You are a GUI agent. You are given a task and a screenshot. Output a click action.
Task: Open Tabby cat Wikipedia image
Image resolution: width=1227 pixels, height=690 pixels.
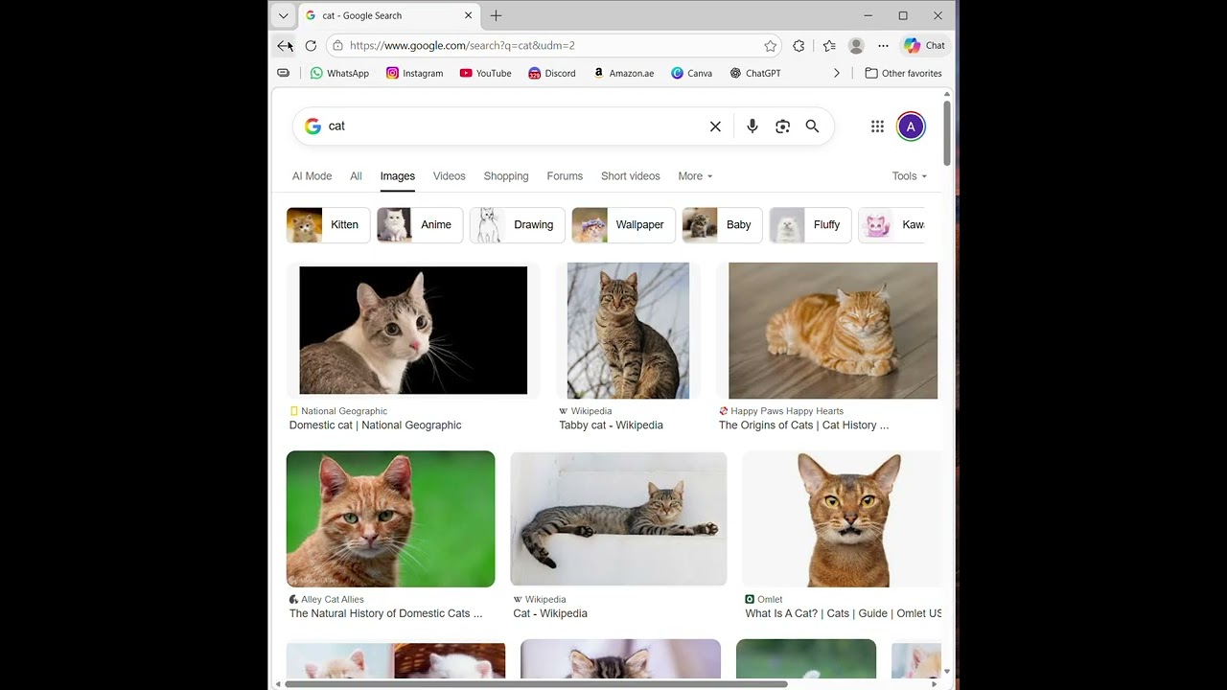coord(628,331)
